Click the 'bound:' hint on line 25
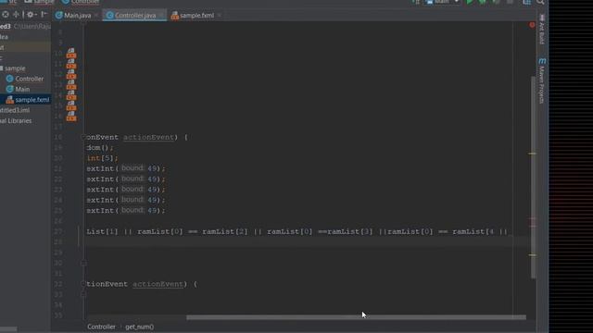The width and height of the screenshot is (593, 333). point(132,210)
